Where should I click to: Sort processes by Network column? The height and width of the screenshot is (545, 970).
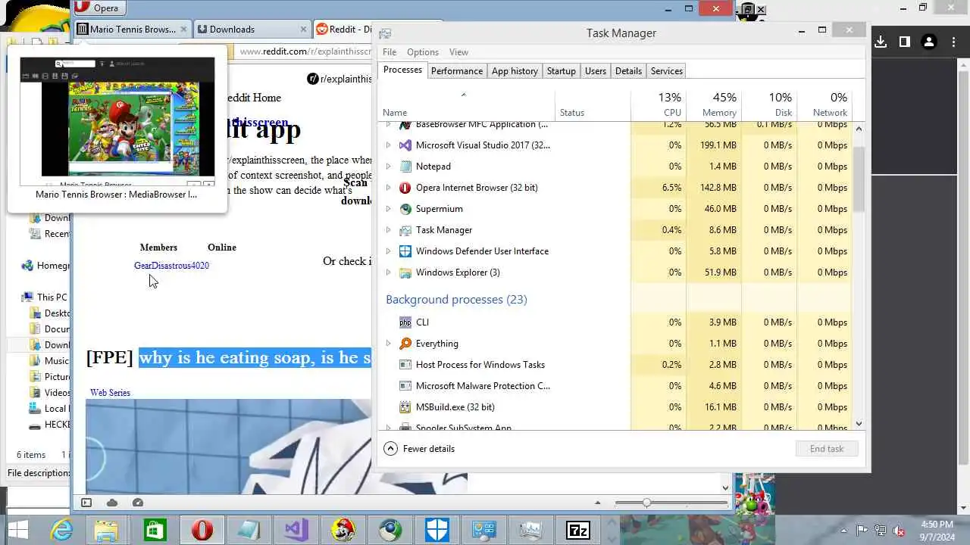[x=824, y=104]
